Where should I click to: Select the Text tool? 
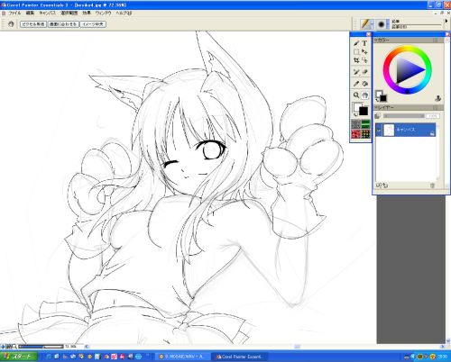click(x=364, y=43)
